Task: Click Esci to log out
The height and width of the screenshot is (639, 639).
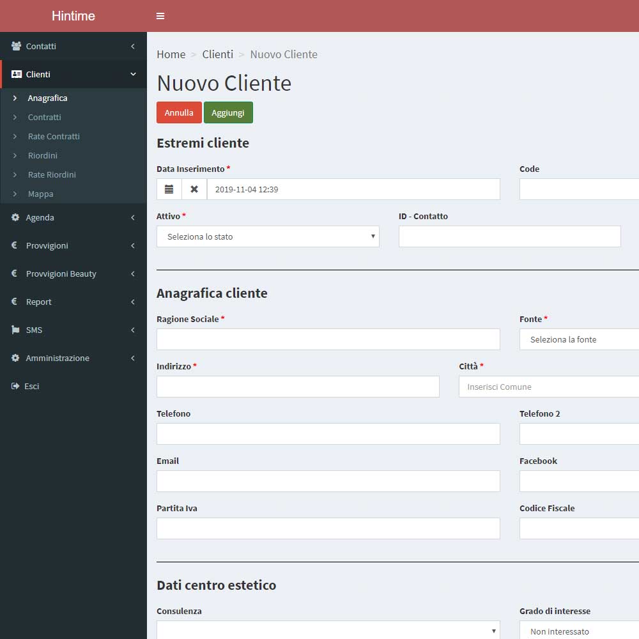Action: click(x=32, y=386)
